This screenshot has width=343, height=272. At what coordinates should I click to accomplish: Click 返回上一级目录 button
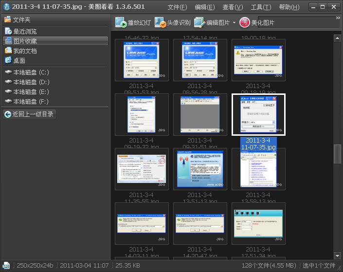click(x=29, y=114)
